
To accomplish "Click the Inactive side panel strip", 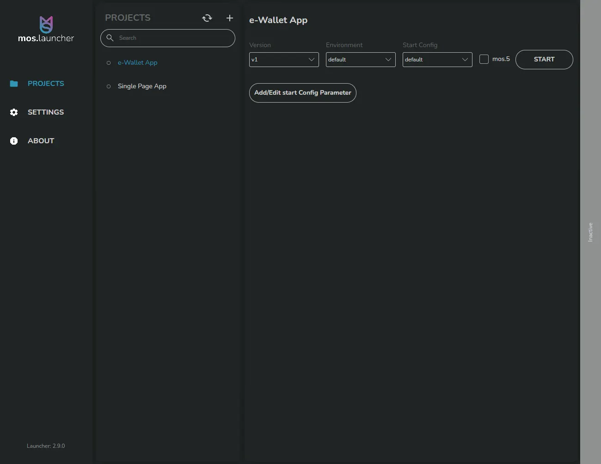I will click(590, 232).
